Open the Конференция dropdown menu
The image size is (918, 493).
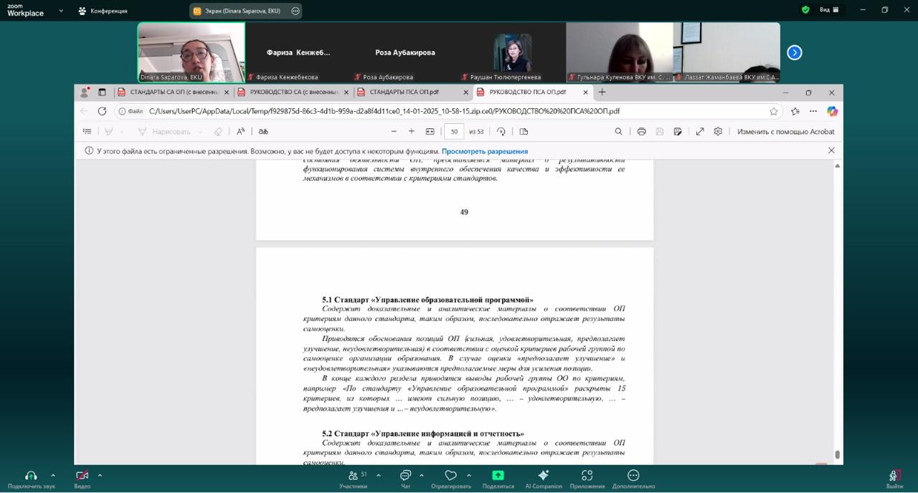(x=103, y=11)
